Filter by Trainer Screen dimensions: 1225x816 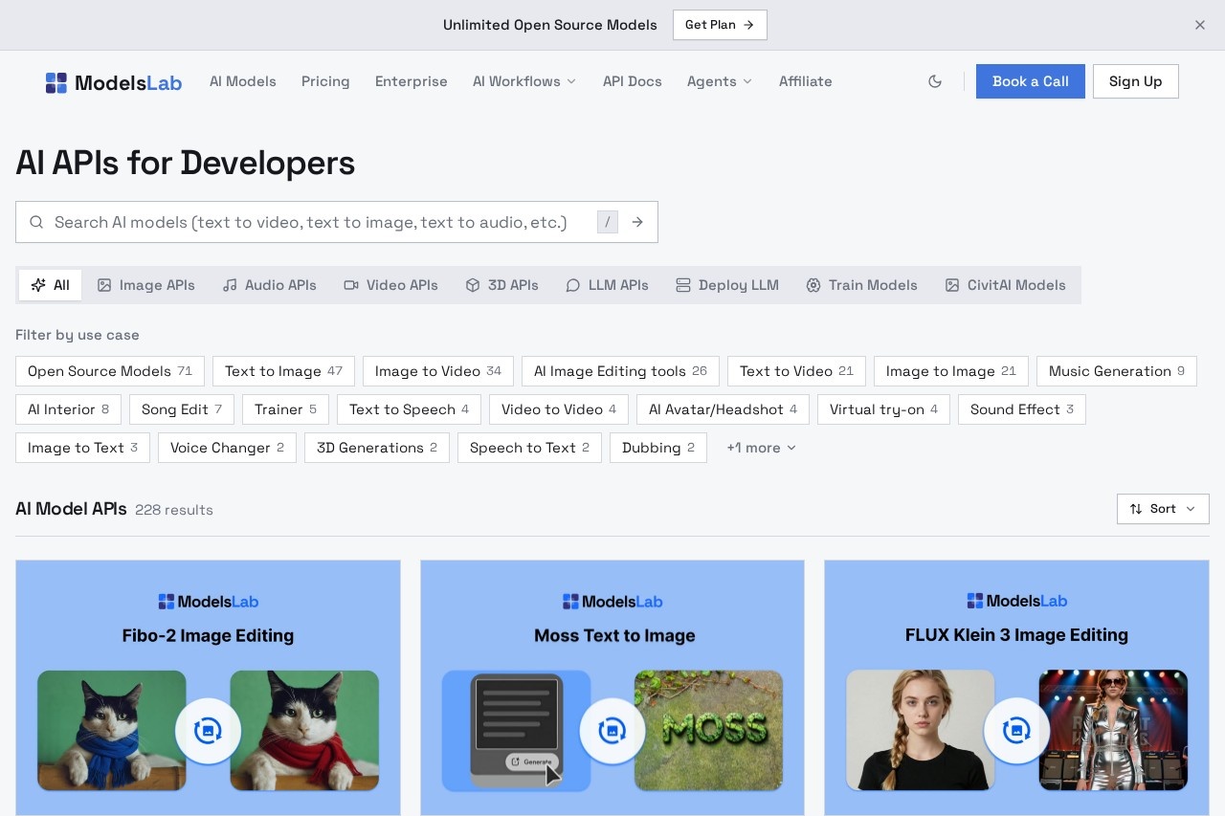click(x=285, y=409)
